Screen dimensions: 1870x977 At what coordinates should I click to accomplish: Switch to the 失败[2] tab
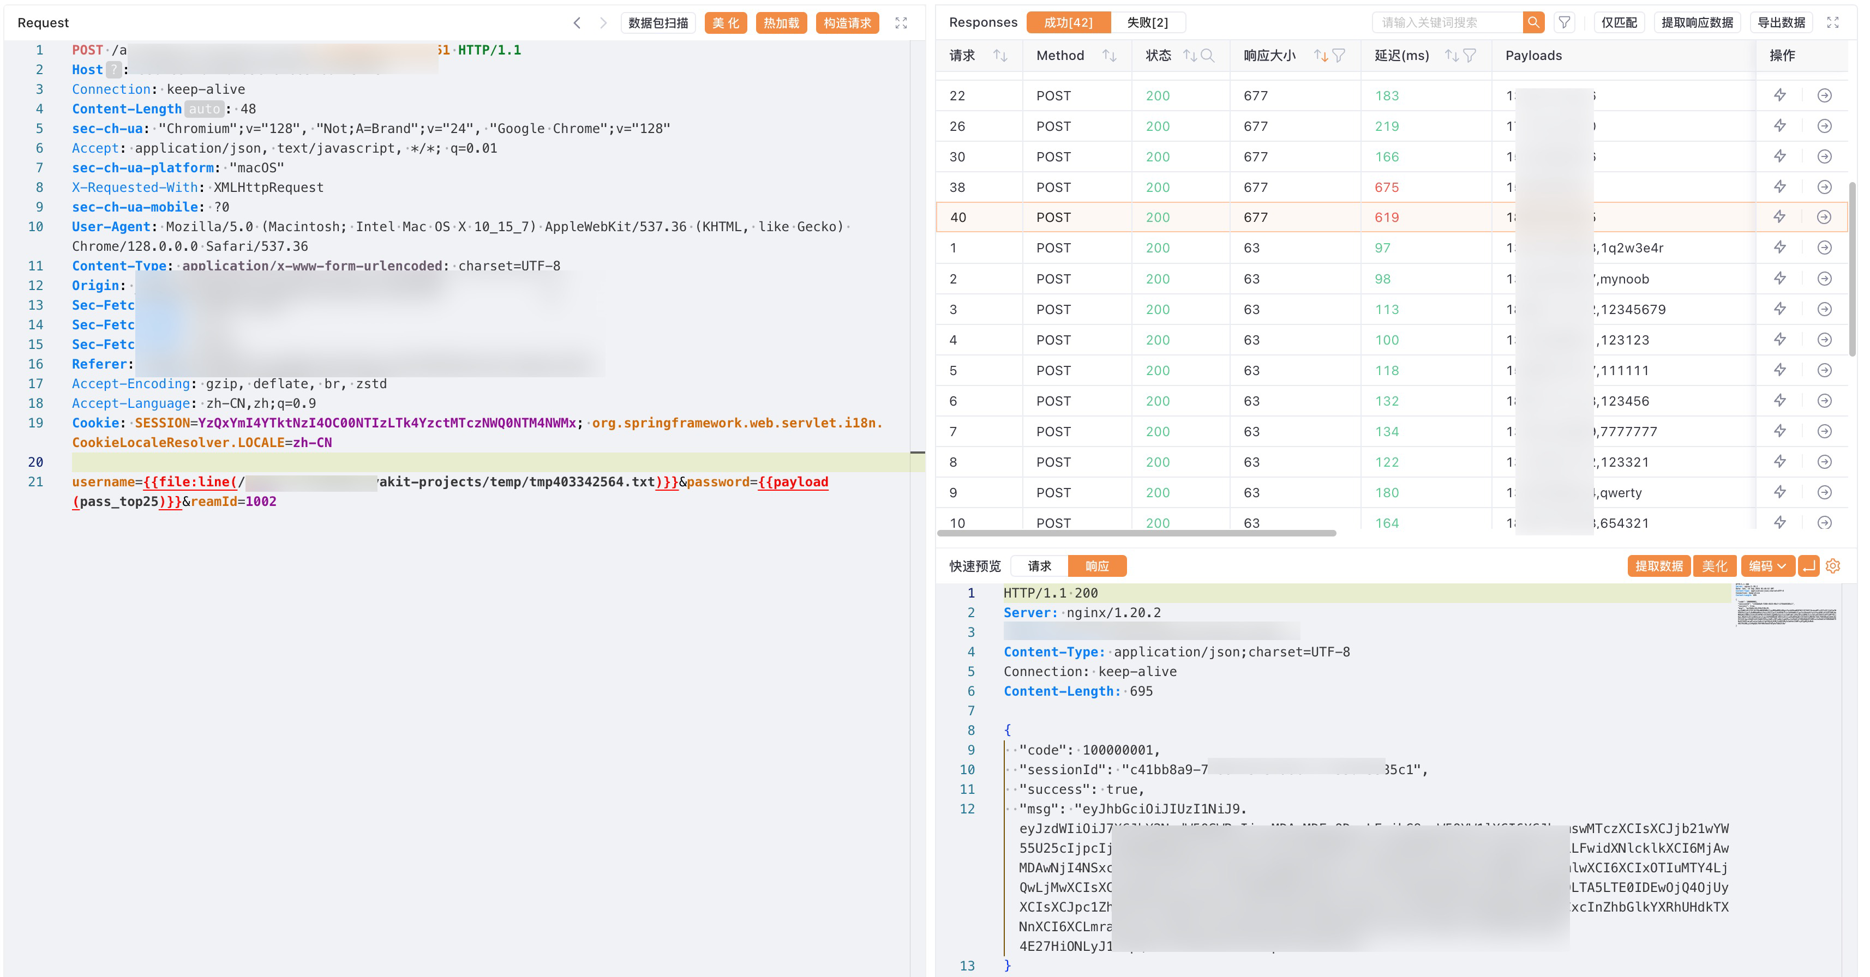pos(1147,22)
